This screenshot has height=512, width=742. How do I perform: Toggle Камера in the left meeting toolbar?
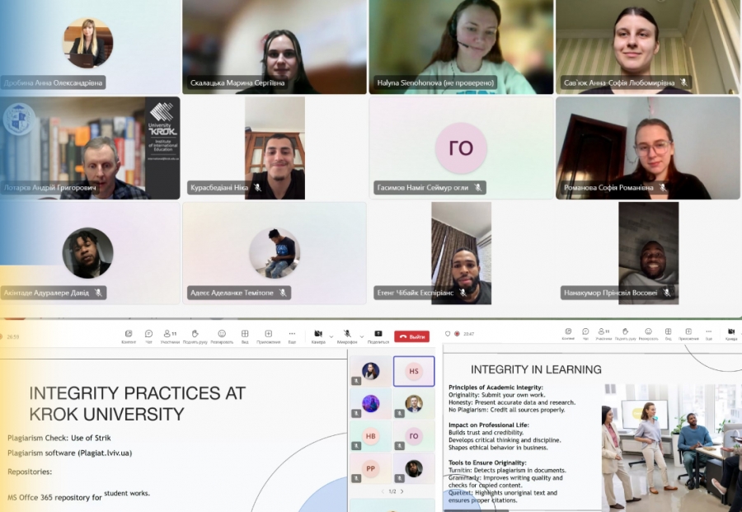point(318,336)
